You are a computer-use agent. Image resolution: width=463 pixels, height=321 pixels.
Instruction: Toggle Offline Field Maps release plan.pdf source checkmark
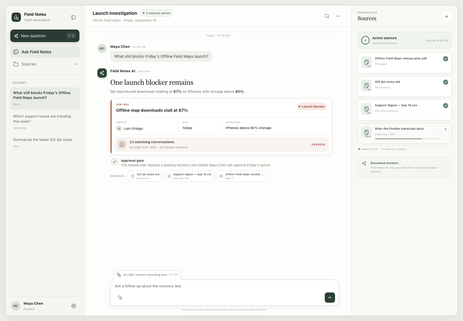pyautogui.click(x=446, y=59)
